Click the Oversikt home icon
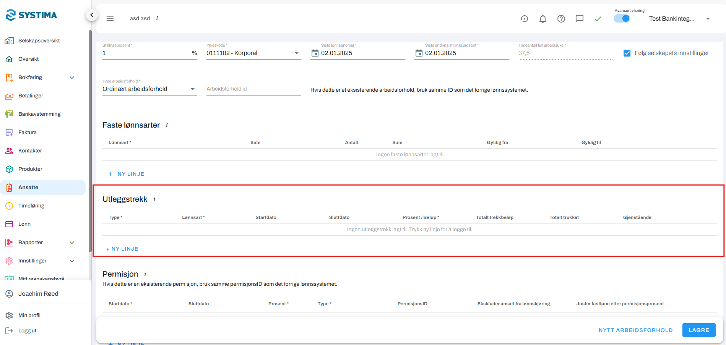 (x=9, y=59)
